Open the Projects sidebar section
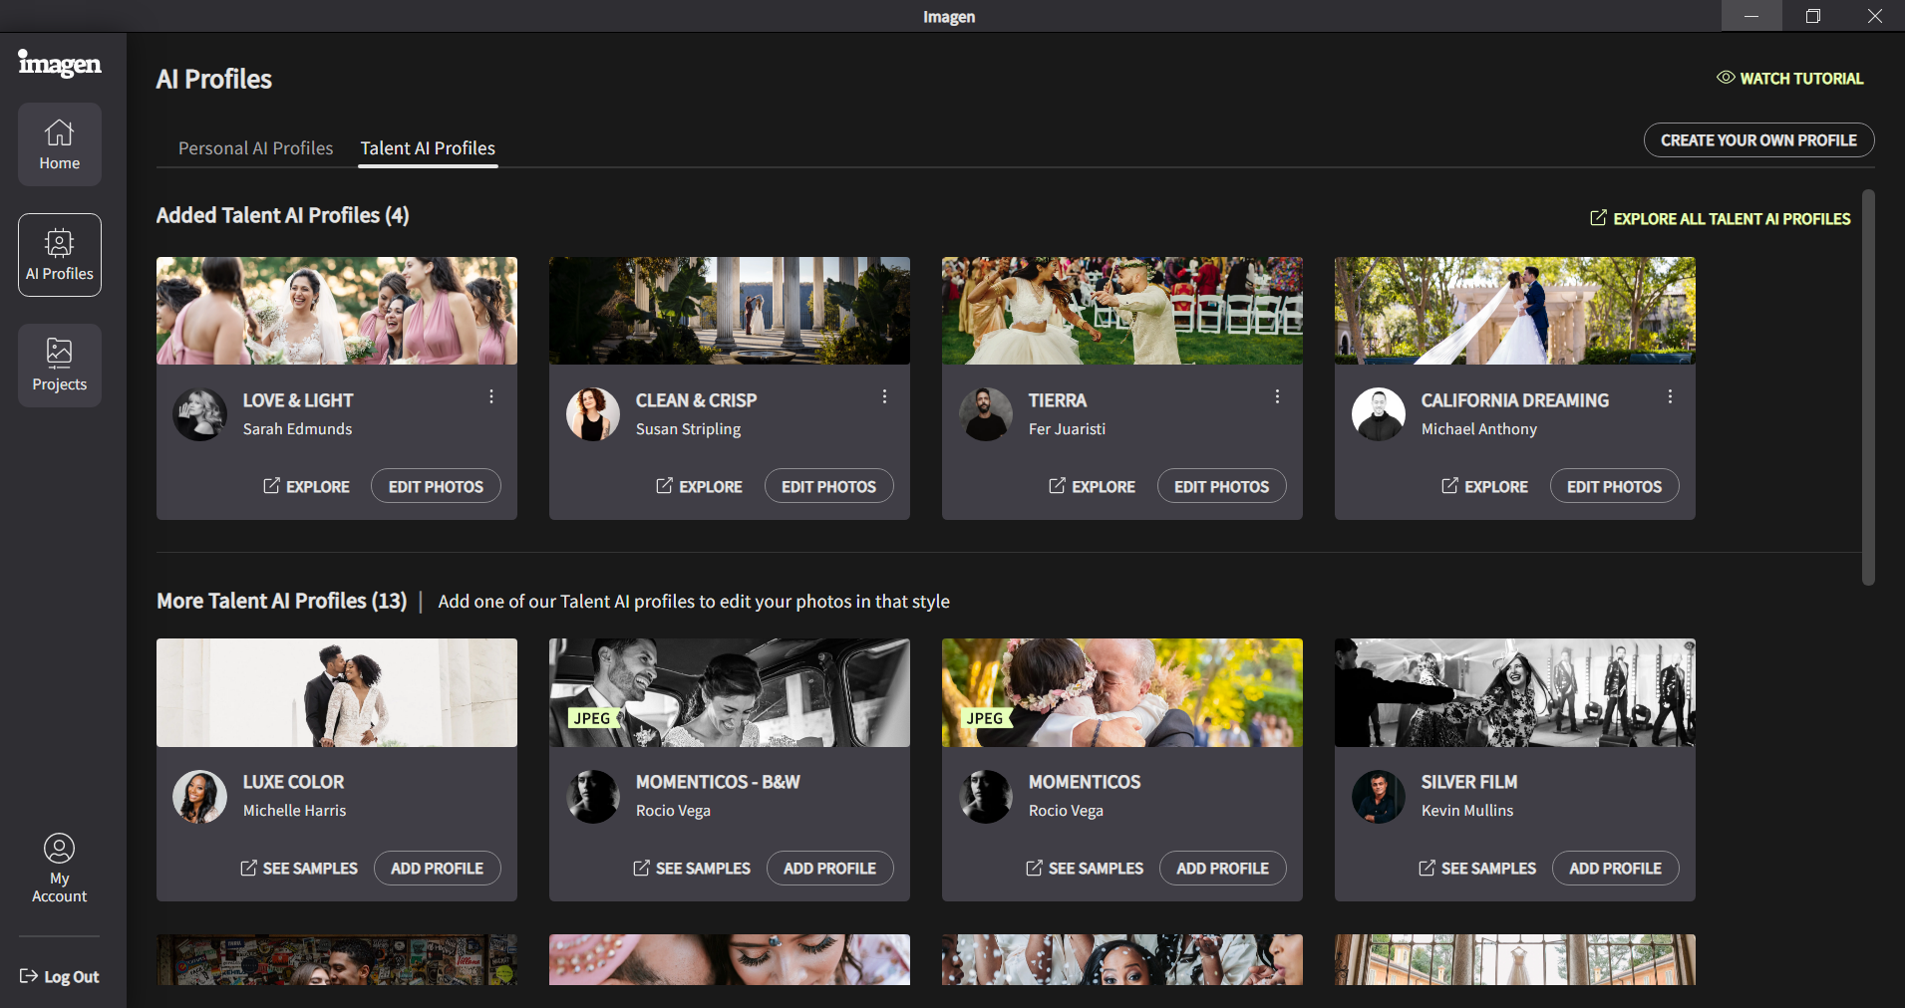 [60, 366]
